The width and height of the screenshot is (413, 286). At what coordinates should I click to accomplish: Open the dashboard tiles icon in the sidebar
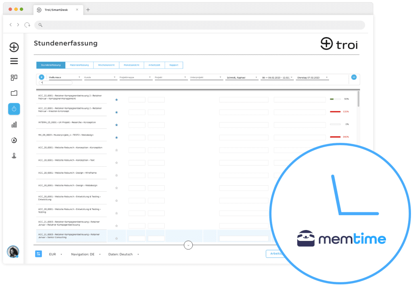tap(14, 77)
